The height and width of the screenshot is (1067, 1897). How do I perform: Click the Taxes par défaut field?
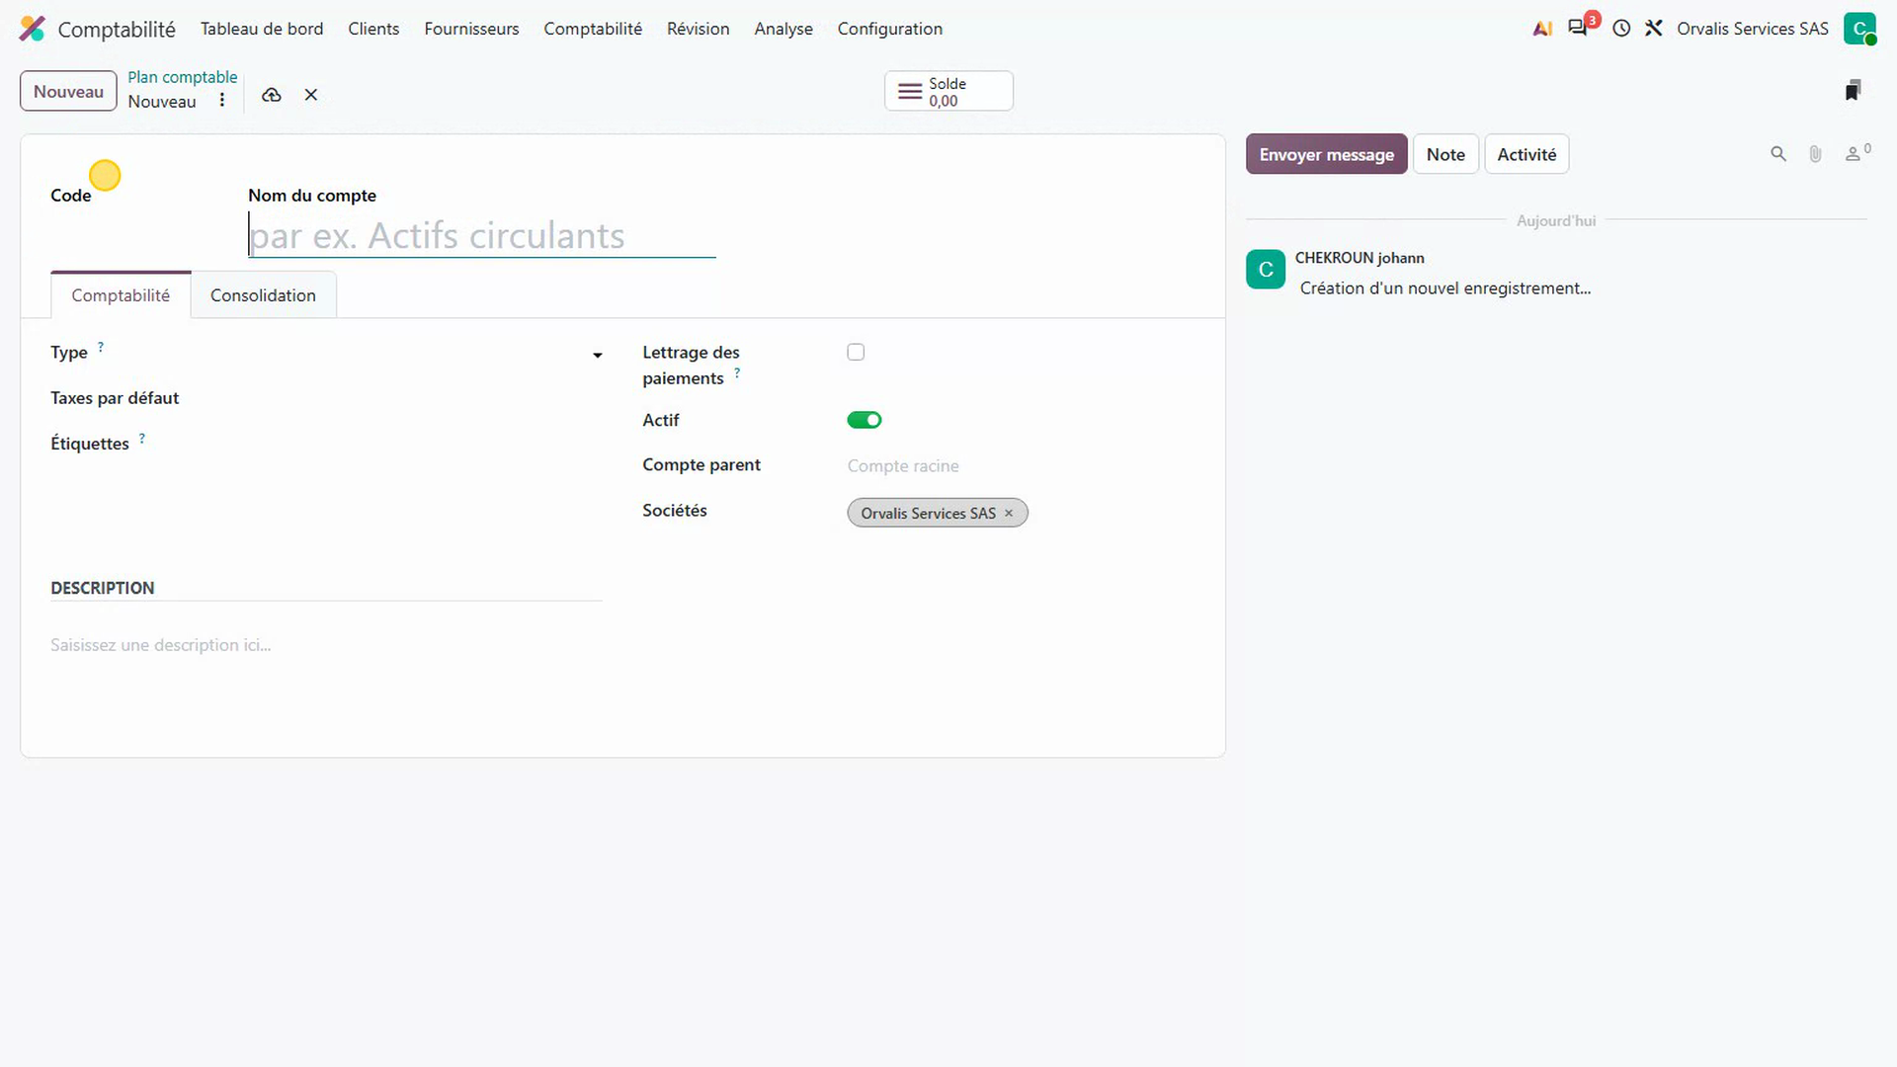coord(423,398)
